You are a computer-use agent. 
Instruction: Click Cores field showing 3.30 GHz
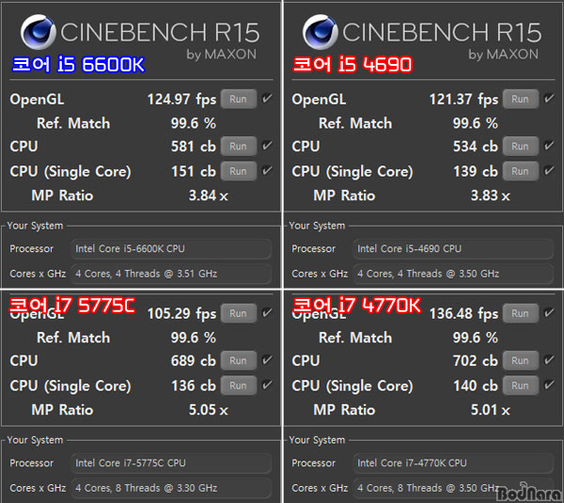[x=171, y=488]
